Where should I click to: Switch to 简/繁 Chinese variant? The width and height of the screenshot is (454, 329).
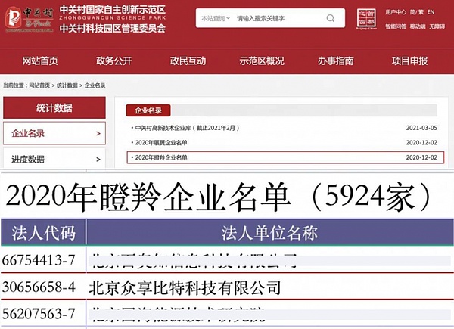[417, 12]
